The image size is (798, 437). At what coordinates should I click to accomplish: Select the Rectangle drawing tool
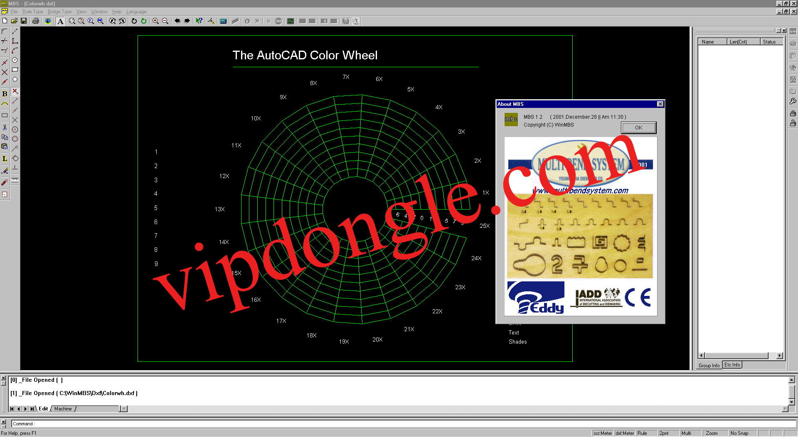tap(15, 69)
